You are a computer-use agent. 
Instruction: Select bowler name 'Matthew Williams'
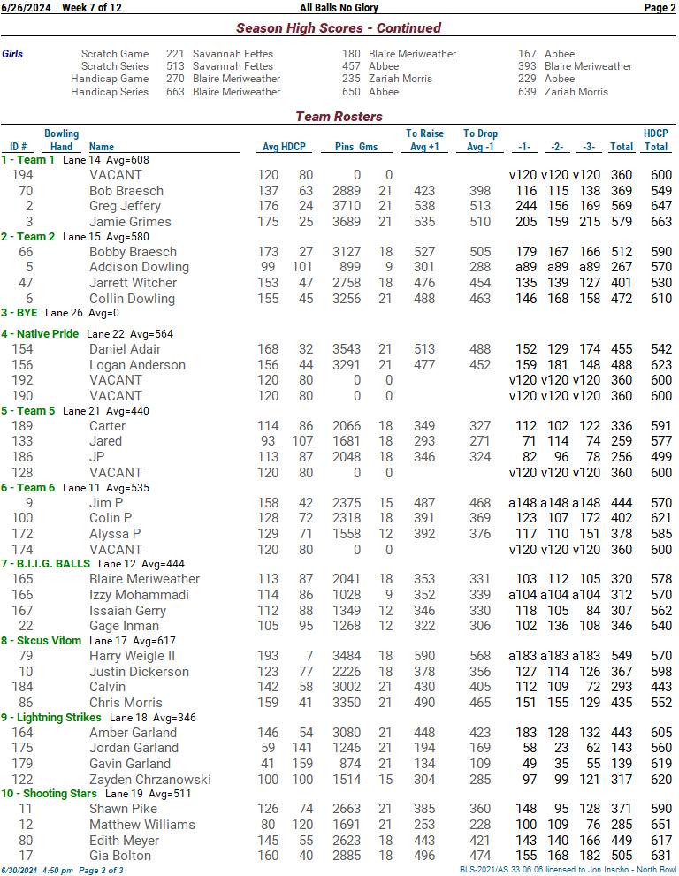(142, 825)
